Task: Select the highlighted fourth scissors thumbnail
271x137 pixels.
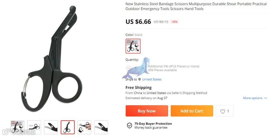Action: coord(67,127)
